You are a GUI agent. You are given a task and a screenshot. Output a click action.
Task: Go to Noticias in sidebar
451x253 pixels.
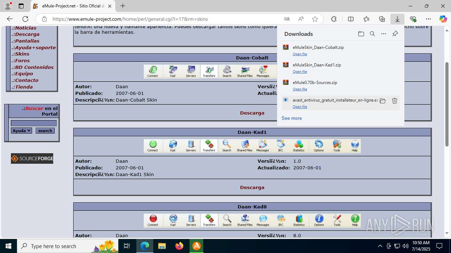tap(24, 28)
